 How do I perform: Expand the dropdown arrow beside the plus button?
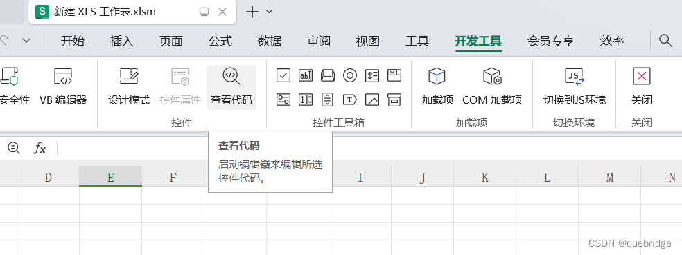[x=269, y=12]
